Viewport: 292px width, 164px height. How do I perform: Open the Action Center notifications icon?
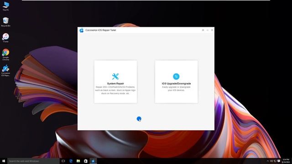click(279, 161)
